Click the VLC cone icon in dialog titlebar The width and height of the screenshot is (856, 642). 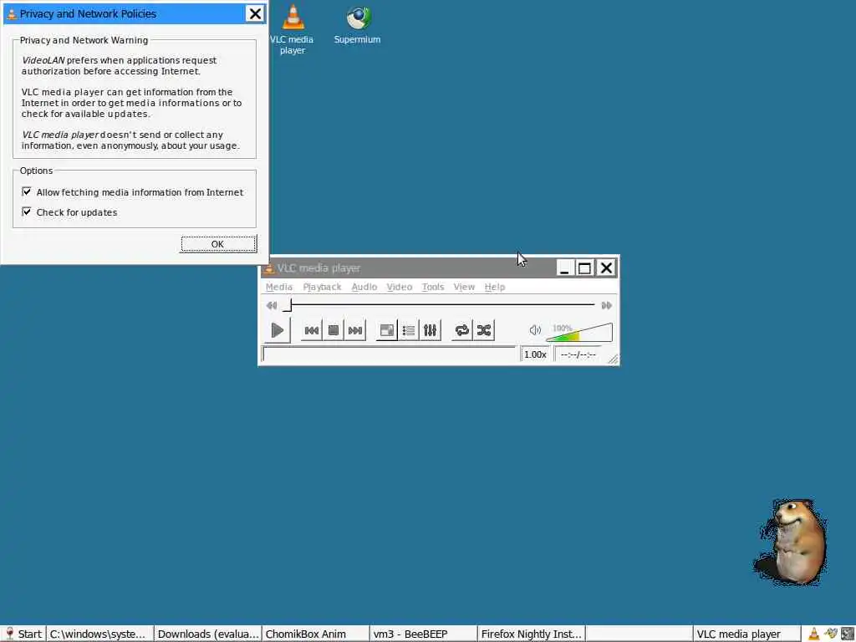coord(11,13)
